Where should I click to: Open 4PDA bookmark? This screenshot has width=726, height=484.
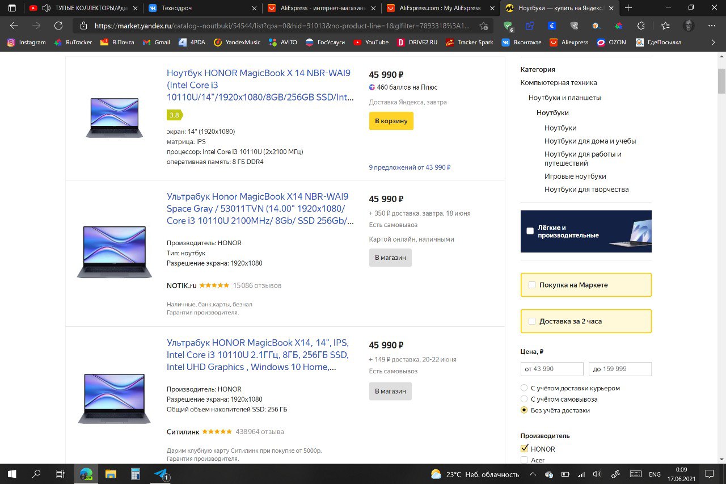tap(191, 42)
